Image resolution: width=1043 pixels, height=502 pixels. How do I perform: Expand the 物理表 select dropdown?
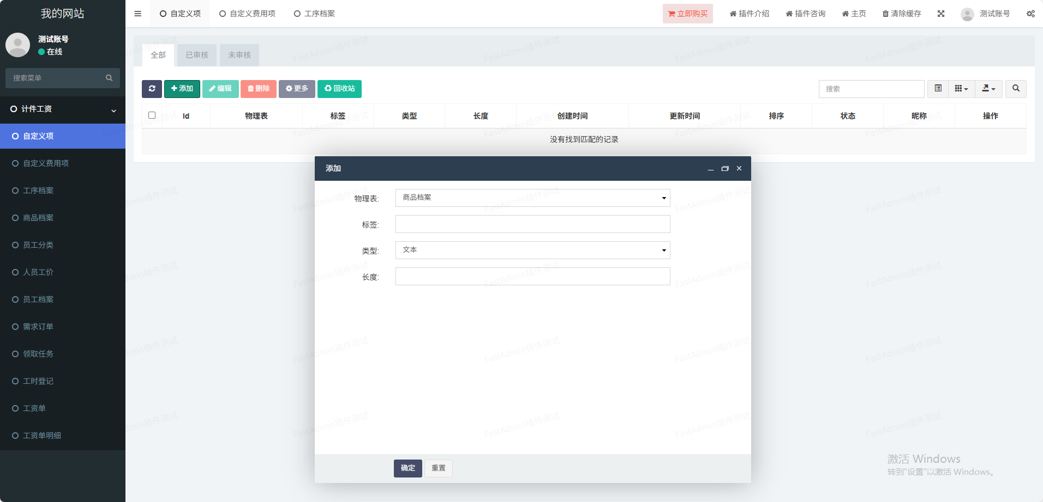[532, 198]
